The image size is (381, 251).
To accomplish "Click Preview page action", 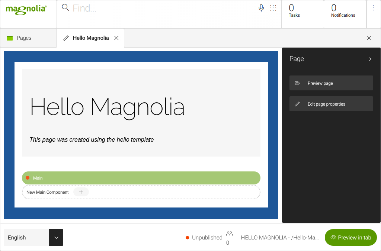I will 331,83.
